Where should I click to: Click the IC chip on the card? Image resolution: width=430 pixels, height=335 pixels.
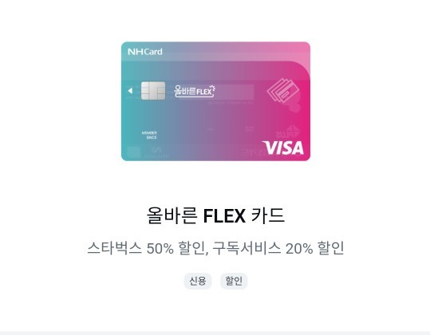click(x=153, y=91)
